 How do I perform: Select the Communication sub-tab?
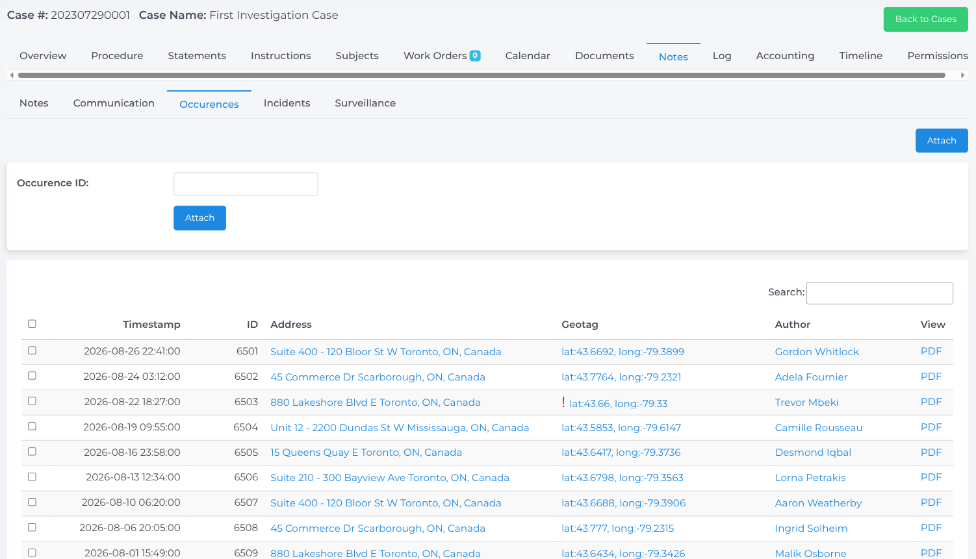pyautogui.click(x=114, y=103)
